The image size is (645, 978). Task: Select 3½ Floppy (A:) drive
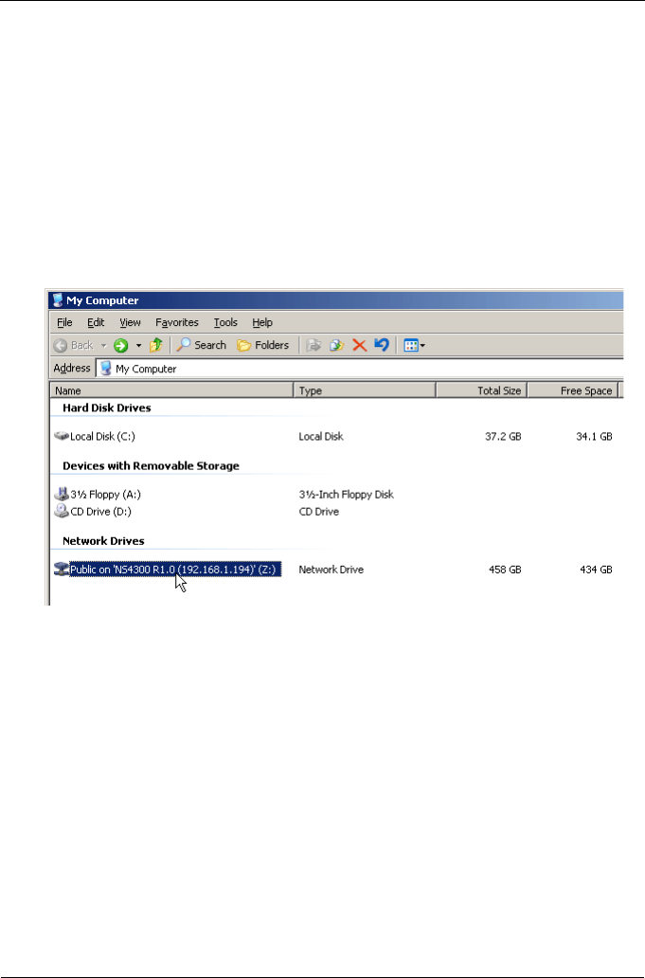click(105, 495)
